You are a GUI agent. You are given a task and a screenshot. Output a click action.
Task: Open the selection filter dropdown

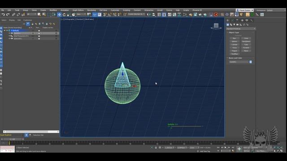point(31,14)
